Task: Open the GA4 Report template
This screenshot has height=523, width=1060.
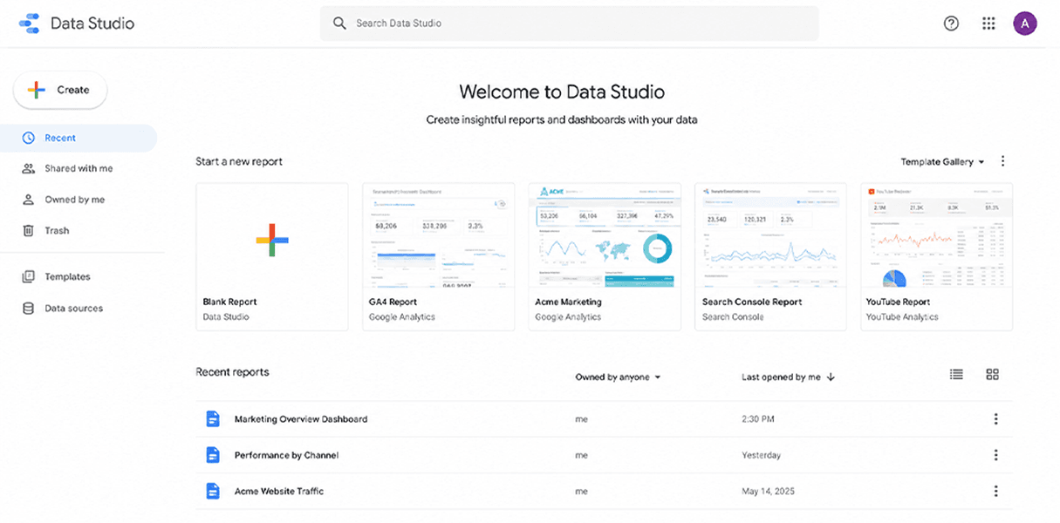Action: (x=438, y=256)
